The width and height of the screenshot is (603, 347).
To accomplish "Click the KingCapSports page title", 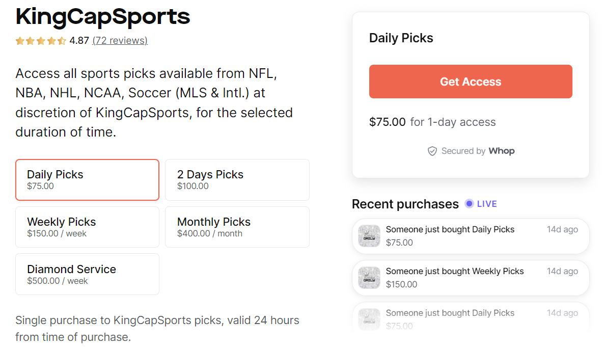I will pos(102,17).
